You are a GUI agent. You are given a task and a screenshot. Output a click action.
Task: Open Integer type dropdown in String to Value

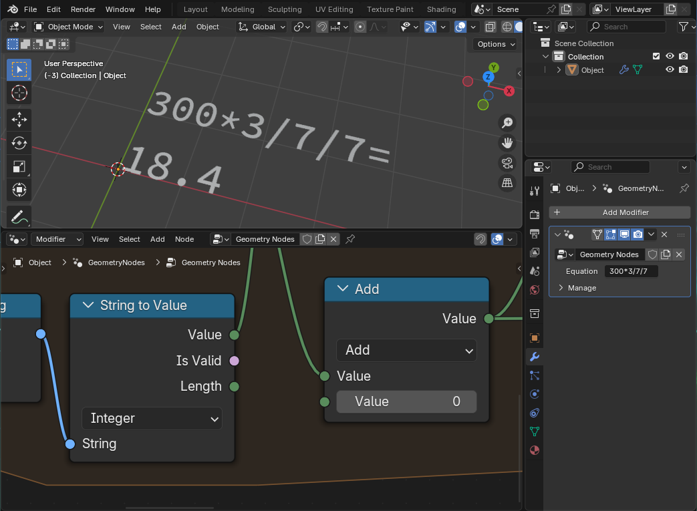click(152, 418)
